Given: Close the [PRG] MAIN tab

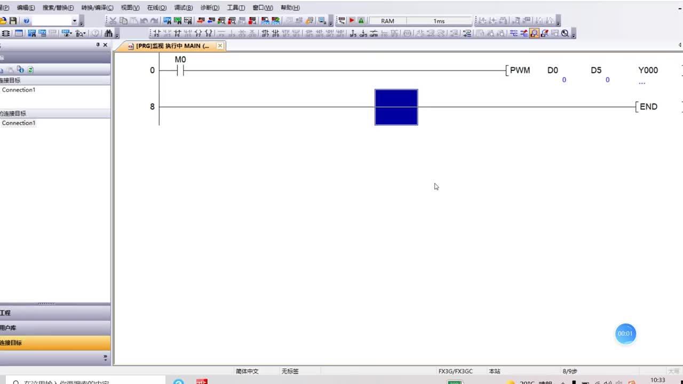Looking at the screenshot, I should click(x=220, y=46).
